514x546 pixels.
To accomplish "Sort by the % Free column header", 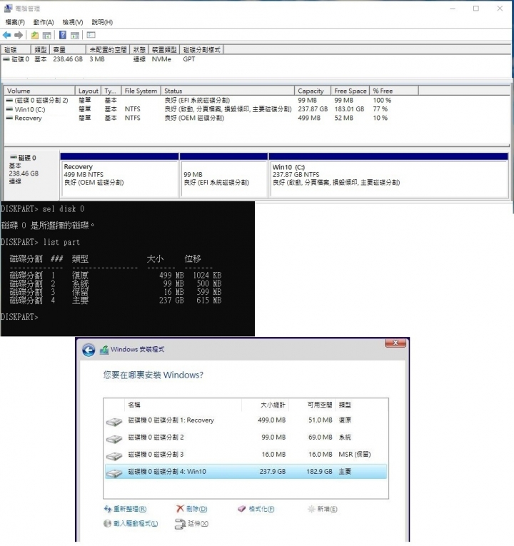I will tap(394, 91).
